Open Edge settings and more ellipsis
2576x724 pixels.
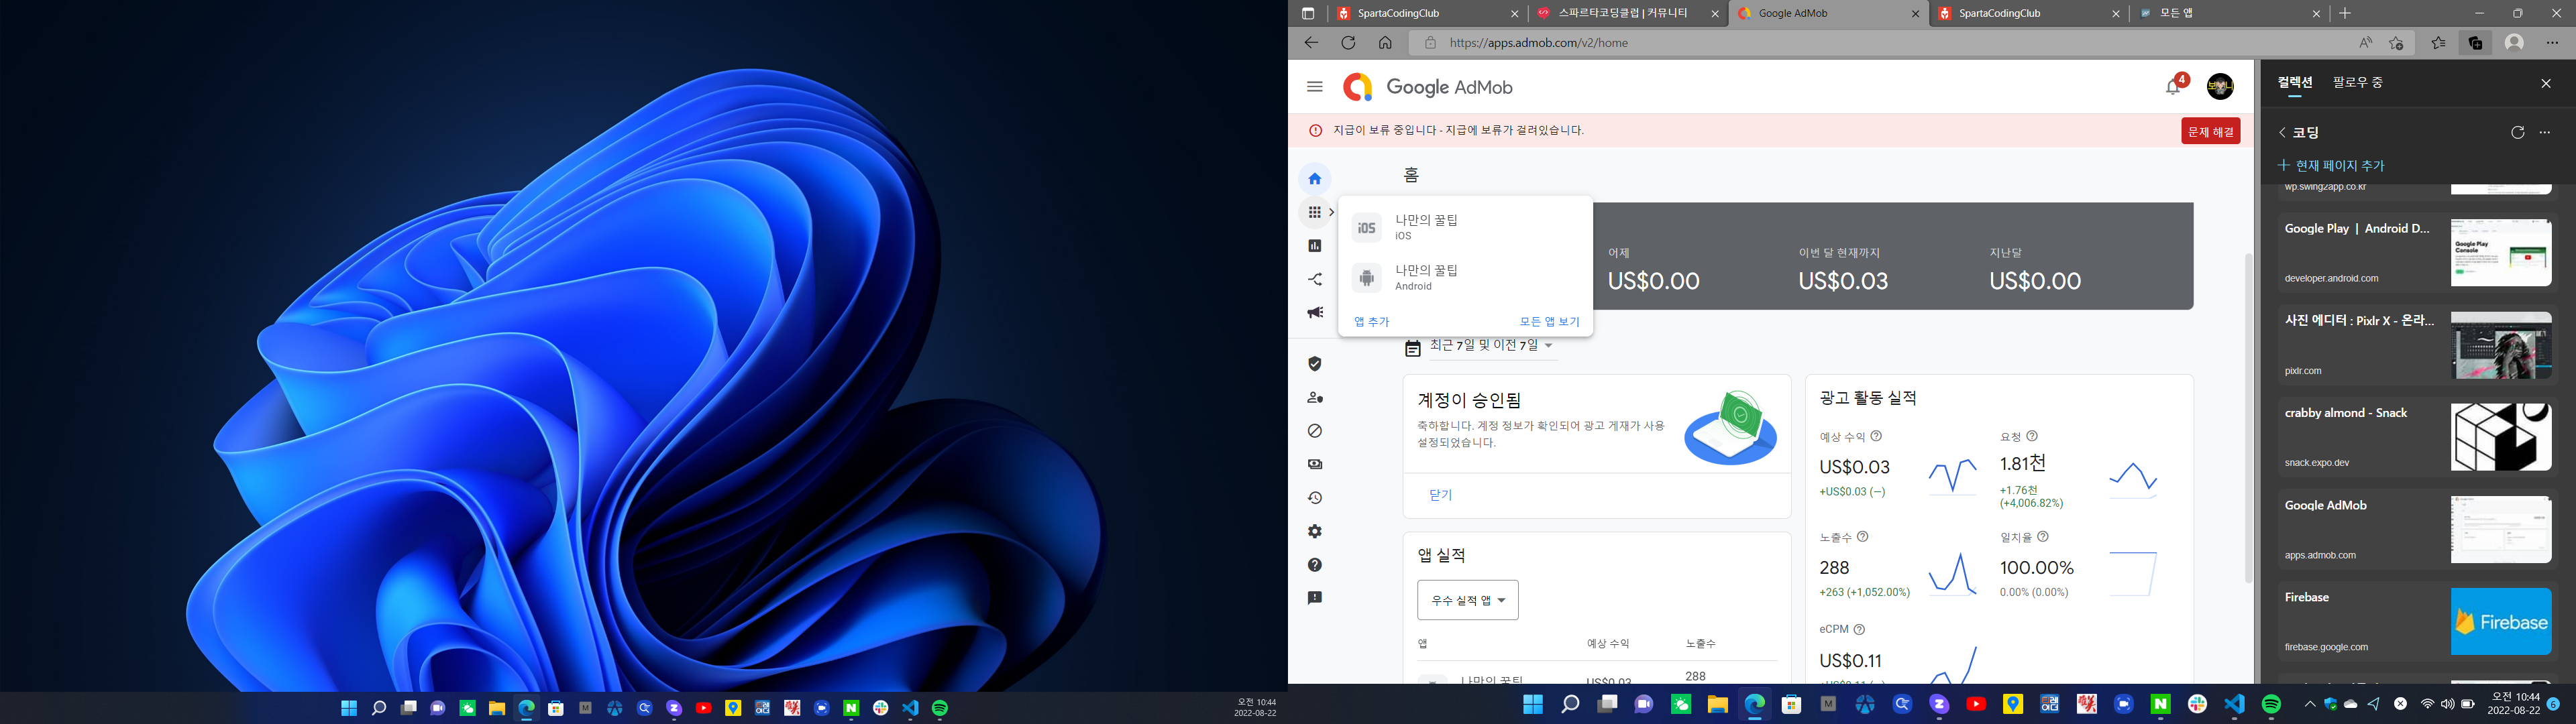(2553, 43)
